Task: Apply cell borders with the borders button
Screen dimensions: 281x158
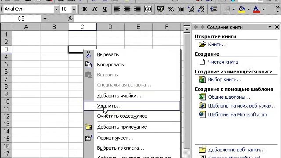Action: pos(227,9)
